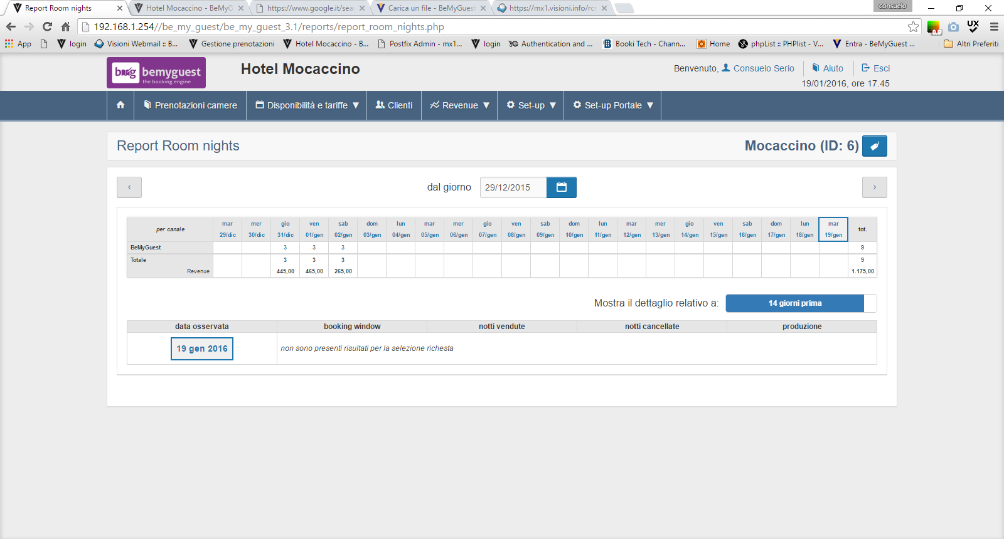Open the Clienti menu item

pos(394,105)
